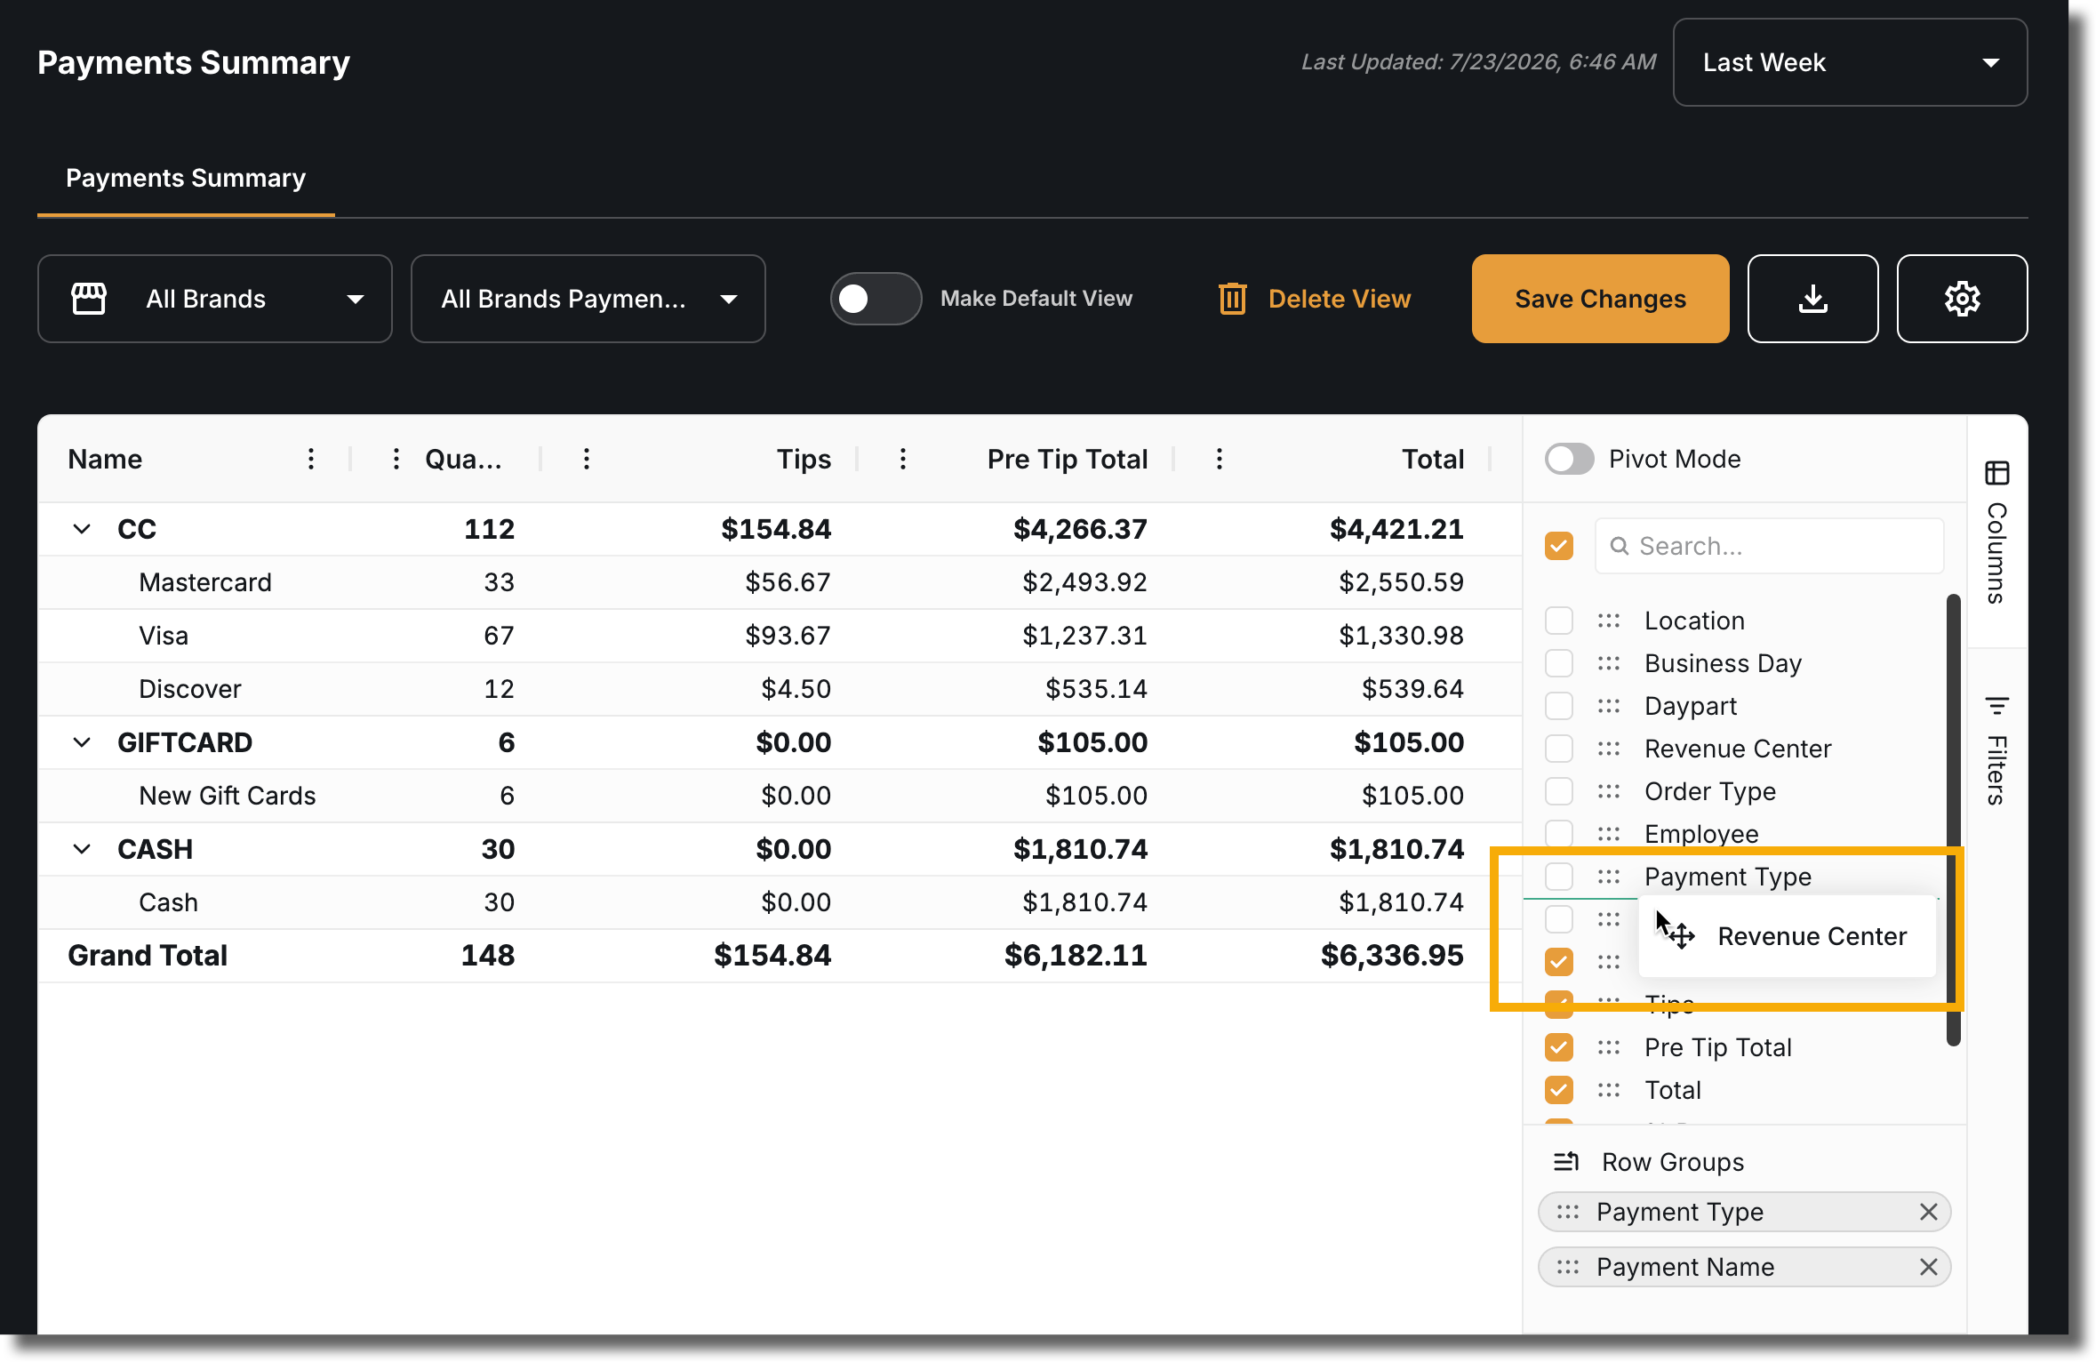This screenshot has height=1362, width=2096.
Task: Open the All Brands dropdown
Action: 214,299
